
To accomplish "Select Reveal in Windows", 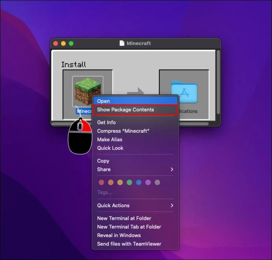I will point(135,236).
